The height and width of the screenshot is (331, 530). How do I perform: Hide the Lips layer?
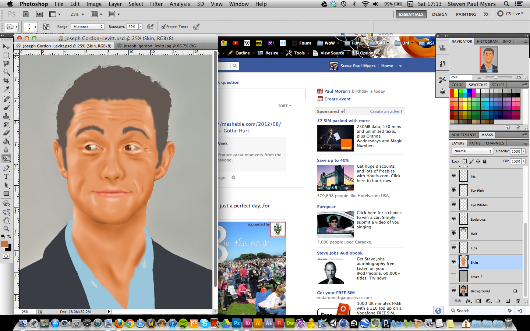453,248
